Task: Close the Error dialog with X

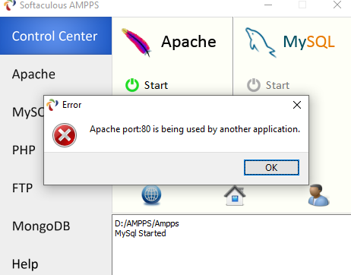Action: [x=297, y=105]
